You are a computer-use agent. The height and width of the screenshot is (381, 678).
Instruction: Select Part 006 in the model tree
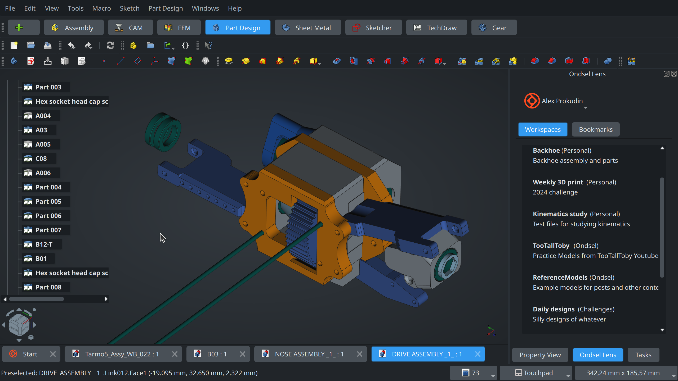pos(46,216)
